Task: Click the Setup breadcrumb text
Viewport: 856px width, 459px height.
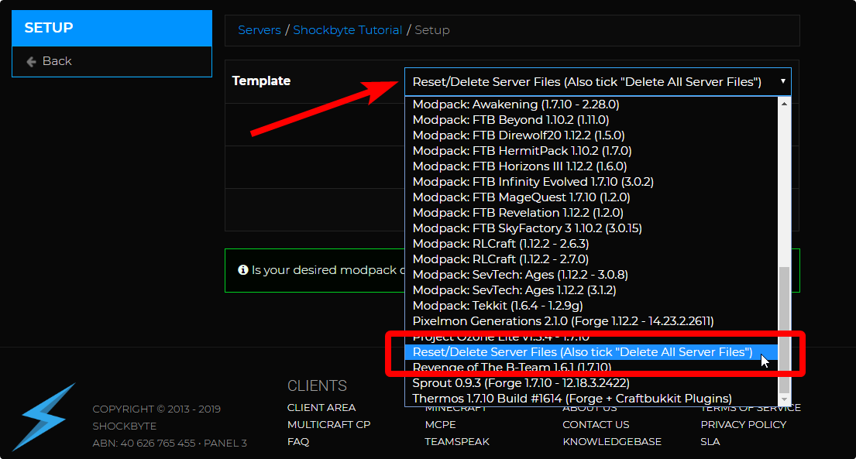Action: 431,30
